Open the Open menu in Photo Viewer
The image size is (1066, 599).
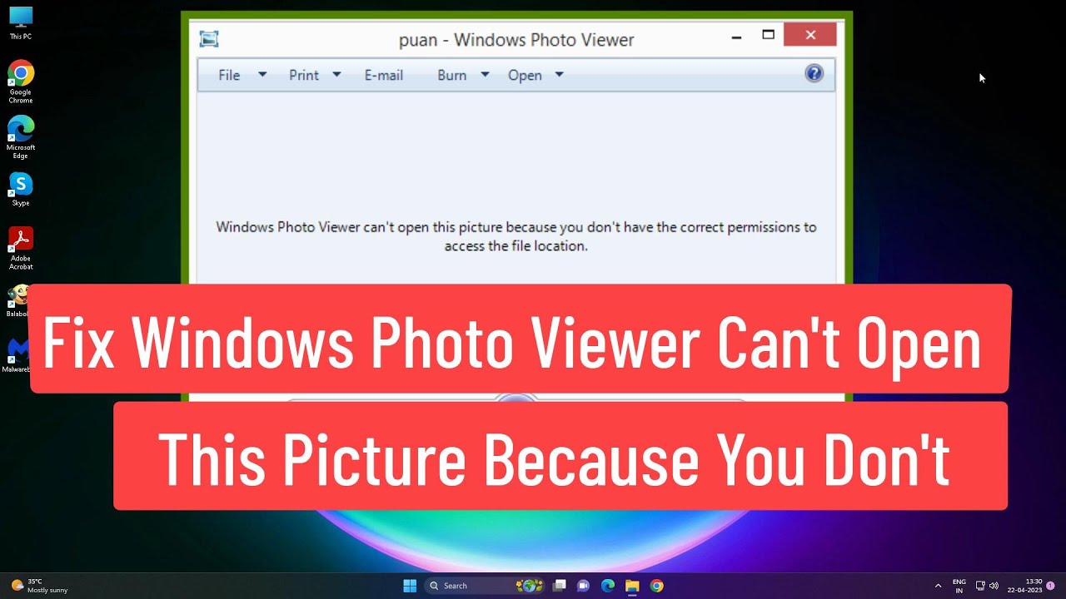(x=525, y=75)
